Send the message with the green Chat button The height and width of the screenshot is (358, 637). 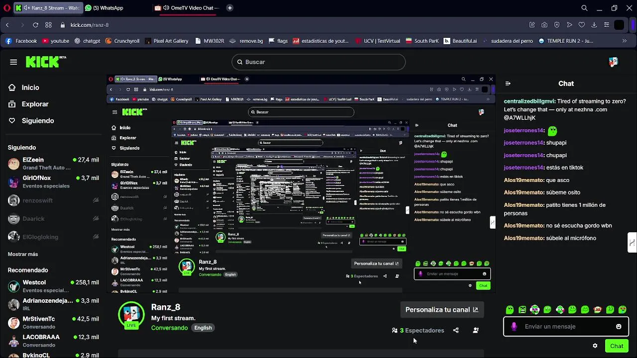[x=617, y=346]
